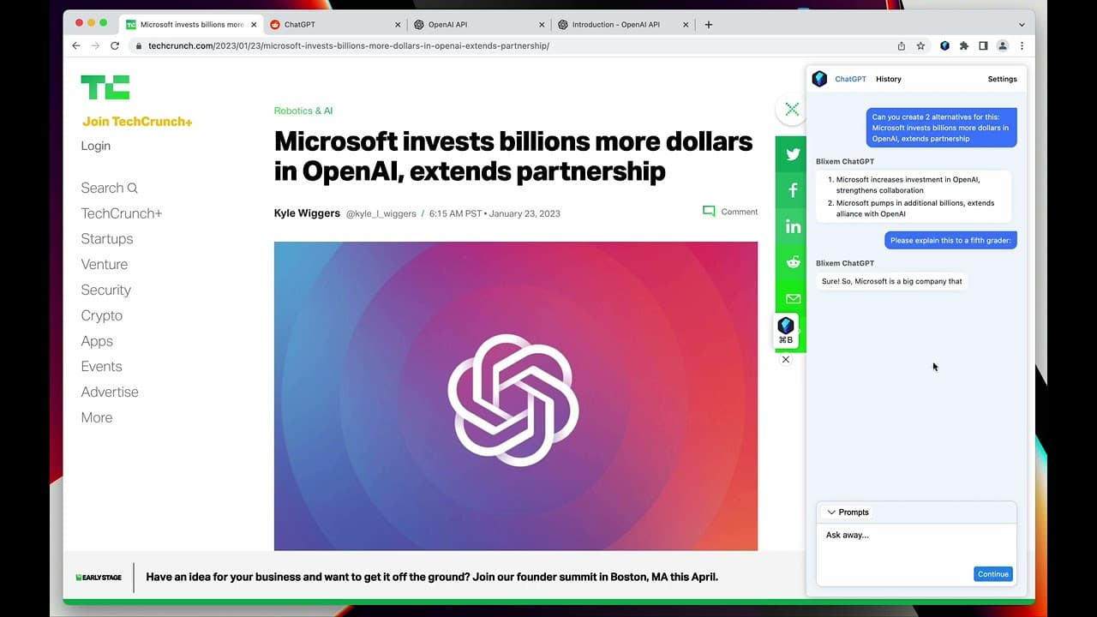Click 'Please explain this to a fifth grader' message
1097x617 pixels.
coord(951,240)
